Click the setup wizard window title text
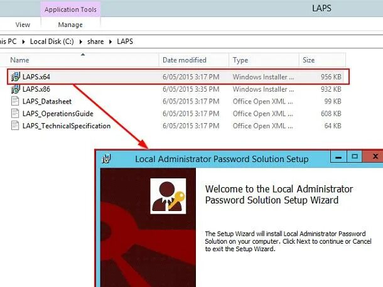Image resolution: width=383 pixels, height=287 pixels. 222,159
